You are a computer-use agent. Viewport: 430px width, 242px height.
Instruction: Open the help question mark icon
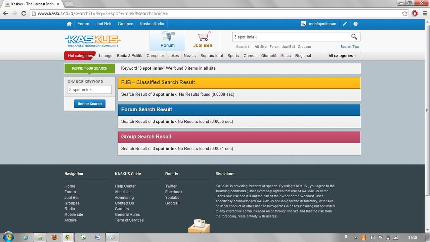click(x=355, y=24)
